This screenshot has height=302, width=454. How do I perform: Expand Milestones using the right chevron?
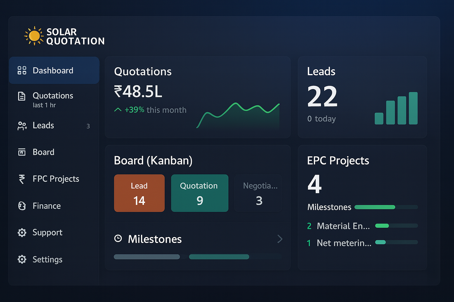[x=280, y=239]
